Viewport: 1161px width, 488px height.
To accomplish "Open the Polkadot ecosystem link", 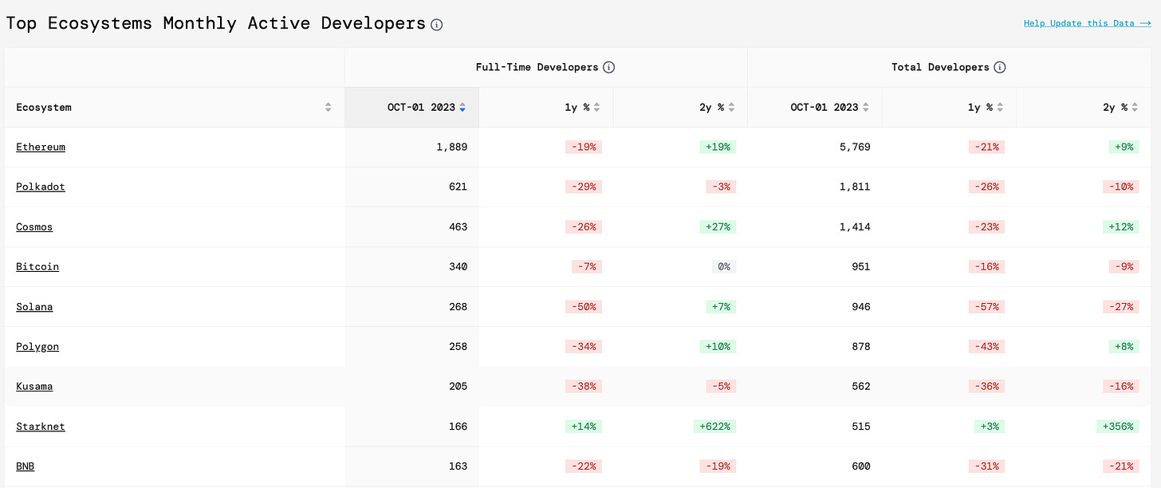I will point(41,187).
